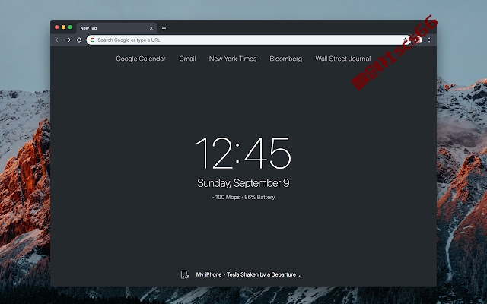Select the New Tab browser tab

tap(116, 28)
